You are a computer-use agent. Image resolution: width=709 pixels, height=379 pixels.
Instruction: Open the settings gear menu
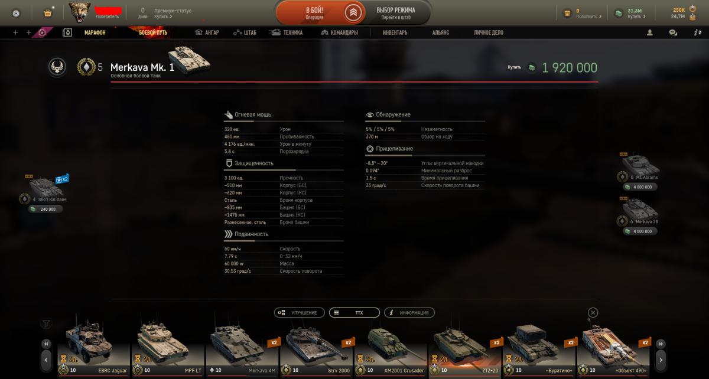click(x=16, y=12)
